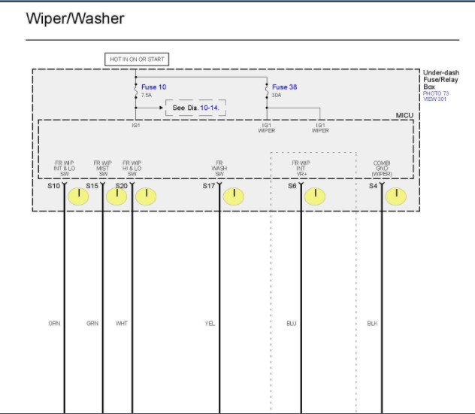Open diagram reference 10-14 link
Viewport: 475px width, 414px height.
210,108
